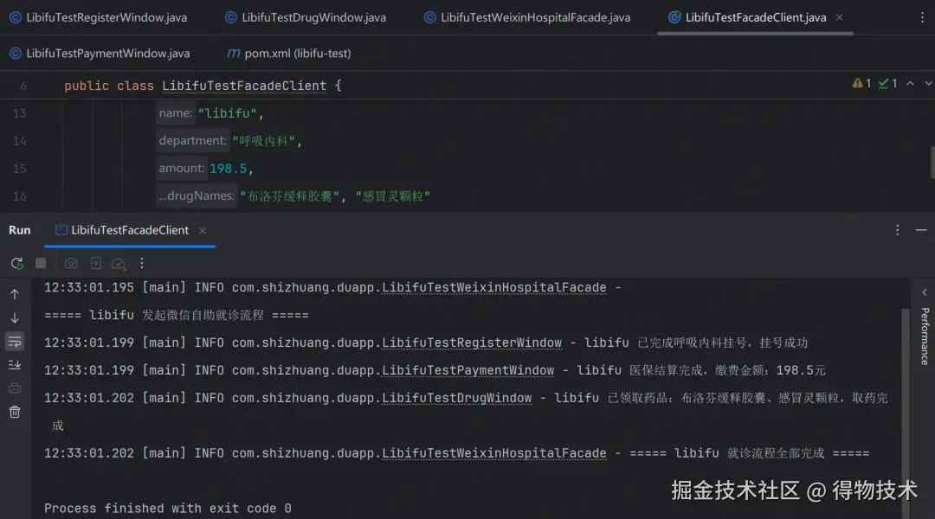Open first LibifuTestWeixinHospitalFacade console link
The image size is (935, 519).
point(493,287)
